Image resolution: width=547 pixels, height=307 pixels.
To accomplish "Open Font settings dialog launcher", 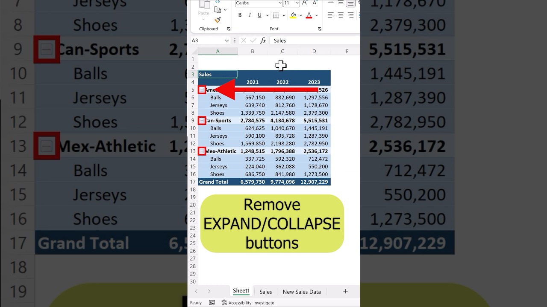I will point(320,29).
